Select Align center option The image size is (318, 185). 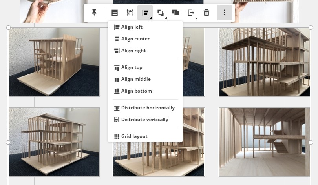[x=135, y=39]
